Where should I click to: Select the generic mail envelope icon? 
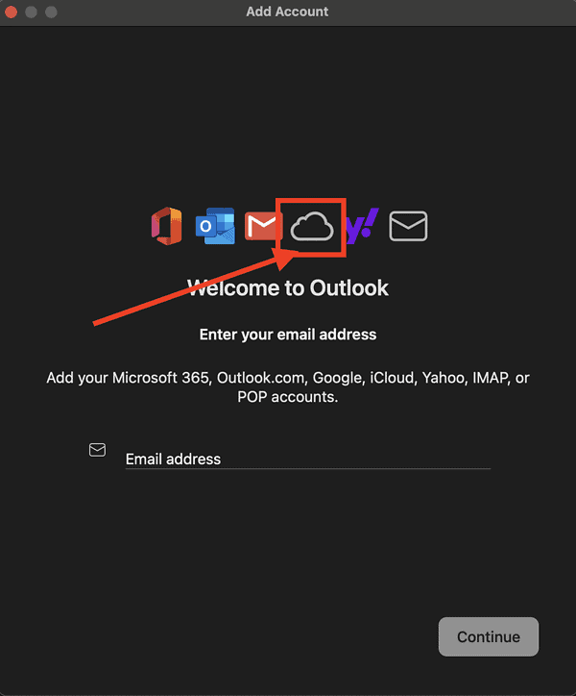[x=408, y=226]
